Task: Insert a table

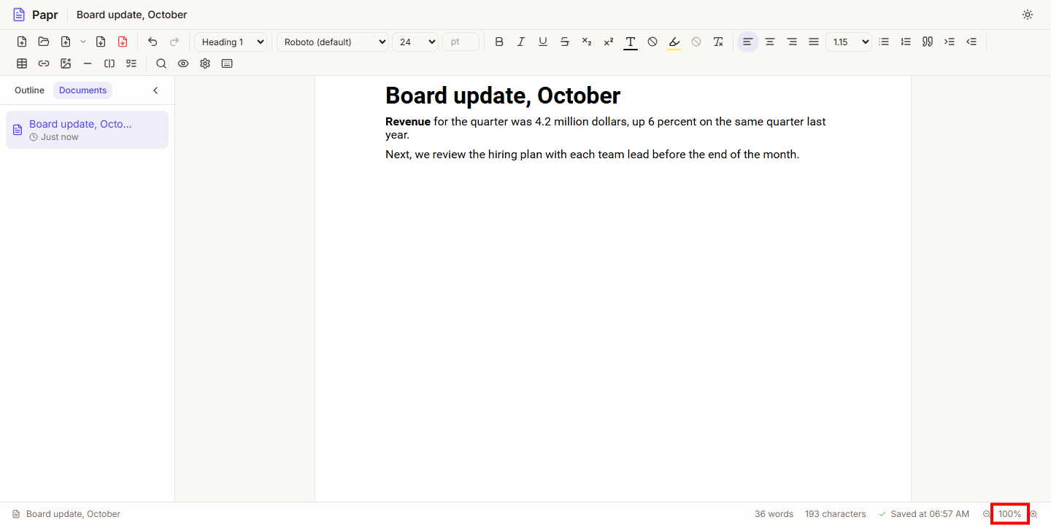Action: coord(22,63)
